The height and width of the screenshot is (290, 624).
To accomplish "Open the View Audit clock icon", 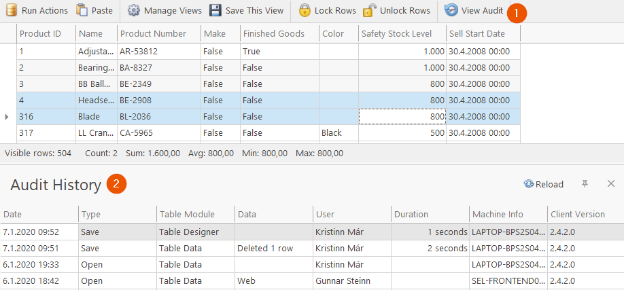I will pyautogui.click(x=451, y=10).
